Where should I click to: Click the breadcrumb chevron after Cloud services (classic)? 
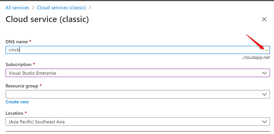click(x=90, y=8)
